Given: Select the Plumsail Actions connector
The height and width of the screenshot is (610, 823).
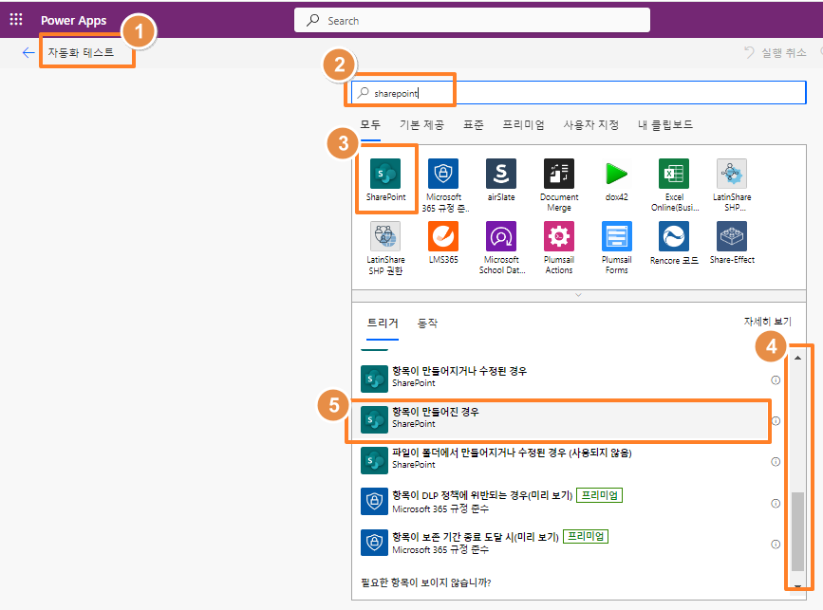Looking at the screenshot, I should point(558,236).
